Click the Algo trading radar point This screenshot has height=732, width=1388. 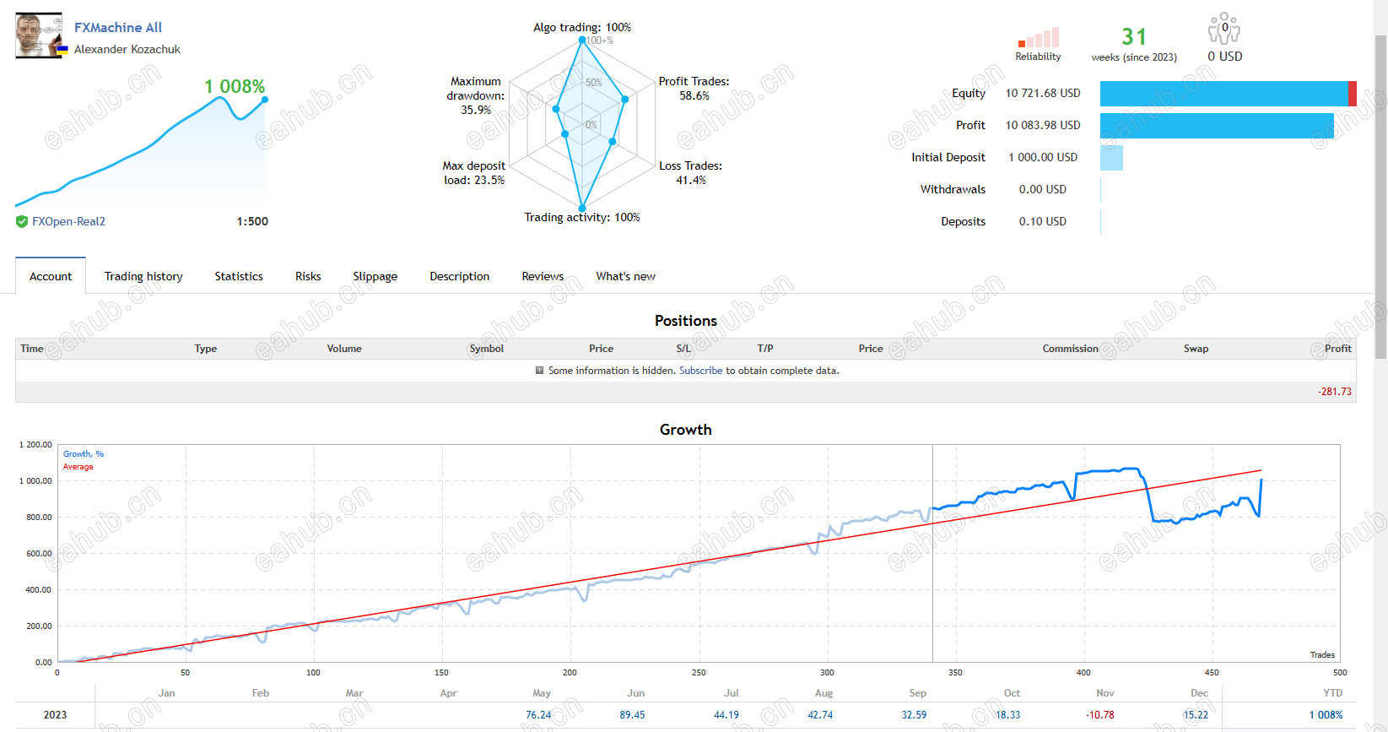pos(582,40)
